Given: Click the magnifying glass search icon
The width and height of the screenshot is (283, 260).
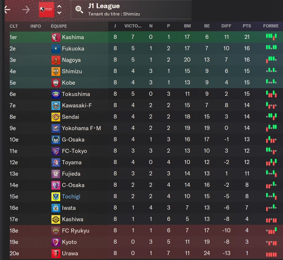Looking at the screenshot, I should [x=79, y=10].
